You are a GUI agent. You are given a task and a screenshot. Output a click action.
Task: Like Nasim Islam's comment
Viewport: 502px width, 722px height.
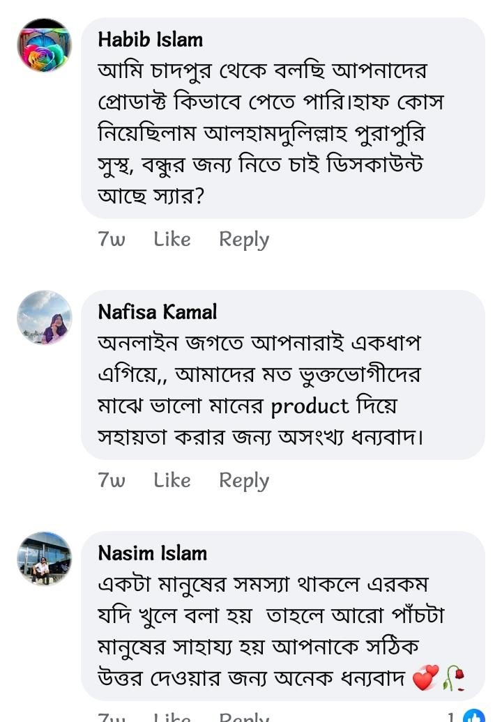point(172,717)
